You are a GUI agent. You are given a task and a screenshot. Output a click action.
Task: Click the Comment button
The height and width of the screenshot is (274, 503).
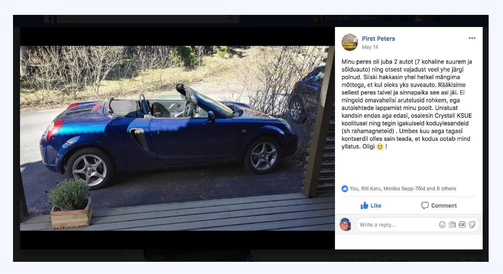439,205
